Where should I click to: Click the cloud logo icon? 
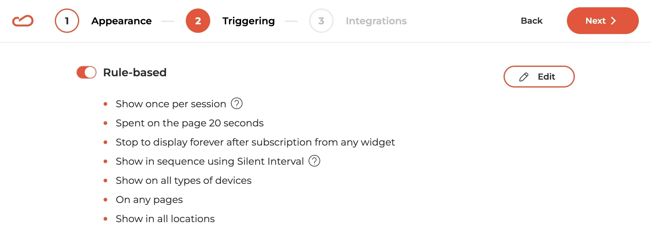[x=23, y=21]
